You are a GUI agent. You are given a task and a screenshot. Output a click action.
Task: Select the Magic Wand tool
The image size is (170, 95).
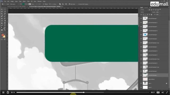5,12
